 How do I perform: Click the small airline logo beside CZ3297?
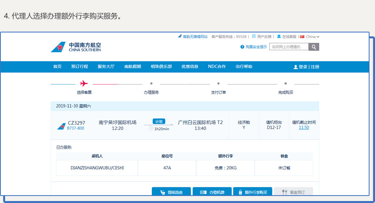61,126
